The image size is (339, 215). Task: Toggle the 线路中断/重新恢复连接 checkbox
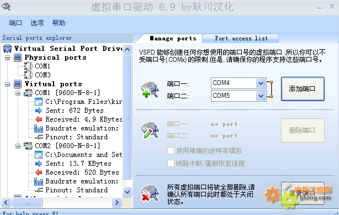[x=171, y=163]
